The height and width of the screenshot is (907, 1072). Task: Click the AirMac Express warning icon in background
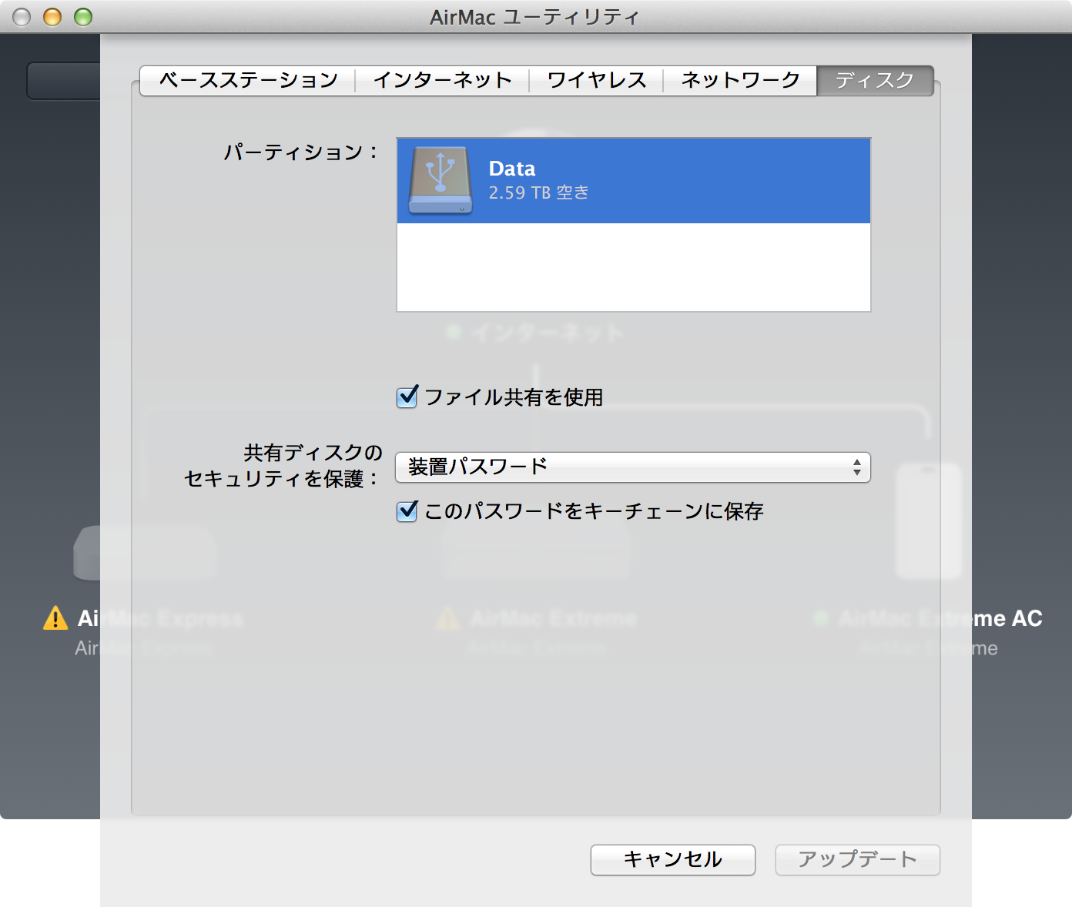coord(55,618)
